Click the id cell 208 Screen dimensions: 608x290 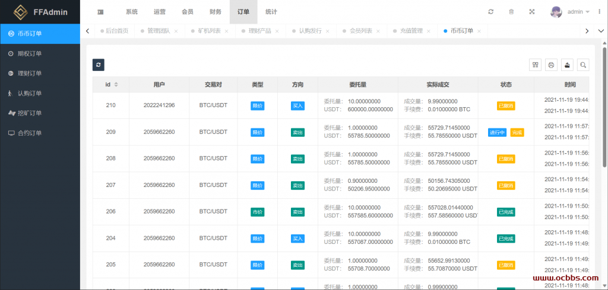pos(111,158)
